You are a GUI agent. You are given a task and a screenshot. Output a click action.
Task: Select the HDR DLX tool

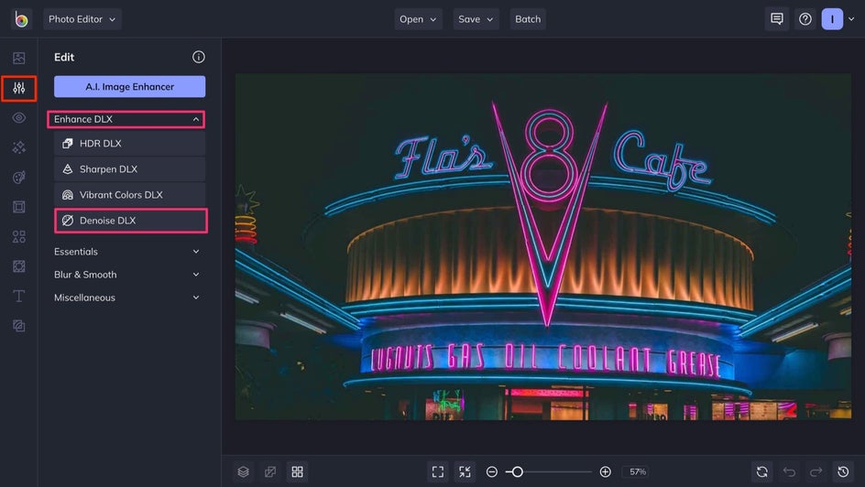(x=129, y=143)
